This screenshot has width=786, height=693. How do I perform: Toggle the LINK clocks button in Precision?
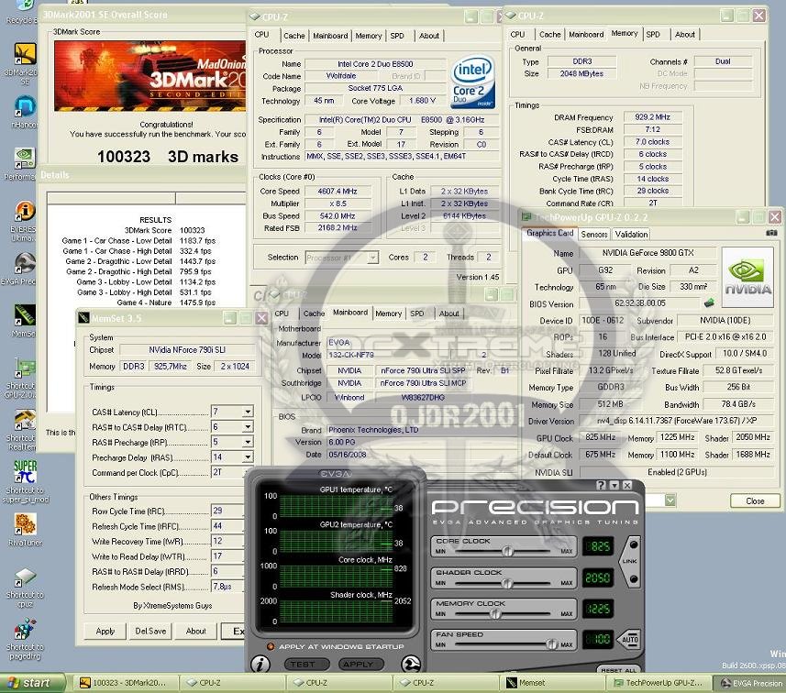[629, 561]
